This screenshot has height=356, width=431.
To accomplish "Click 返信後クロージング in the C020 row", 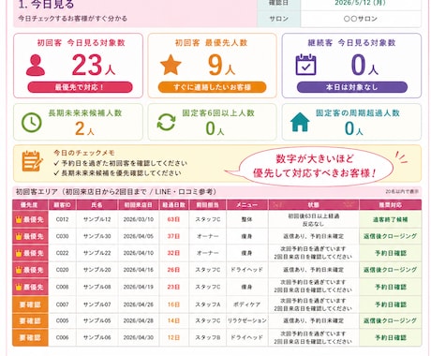I will [390, 270].
